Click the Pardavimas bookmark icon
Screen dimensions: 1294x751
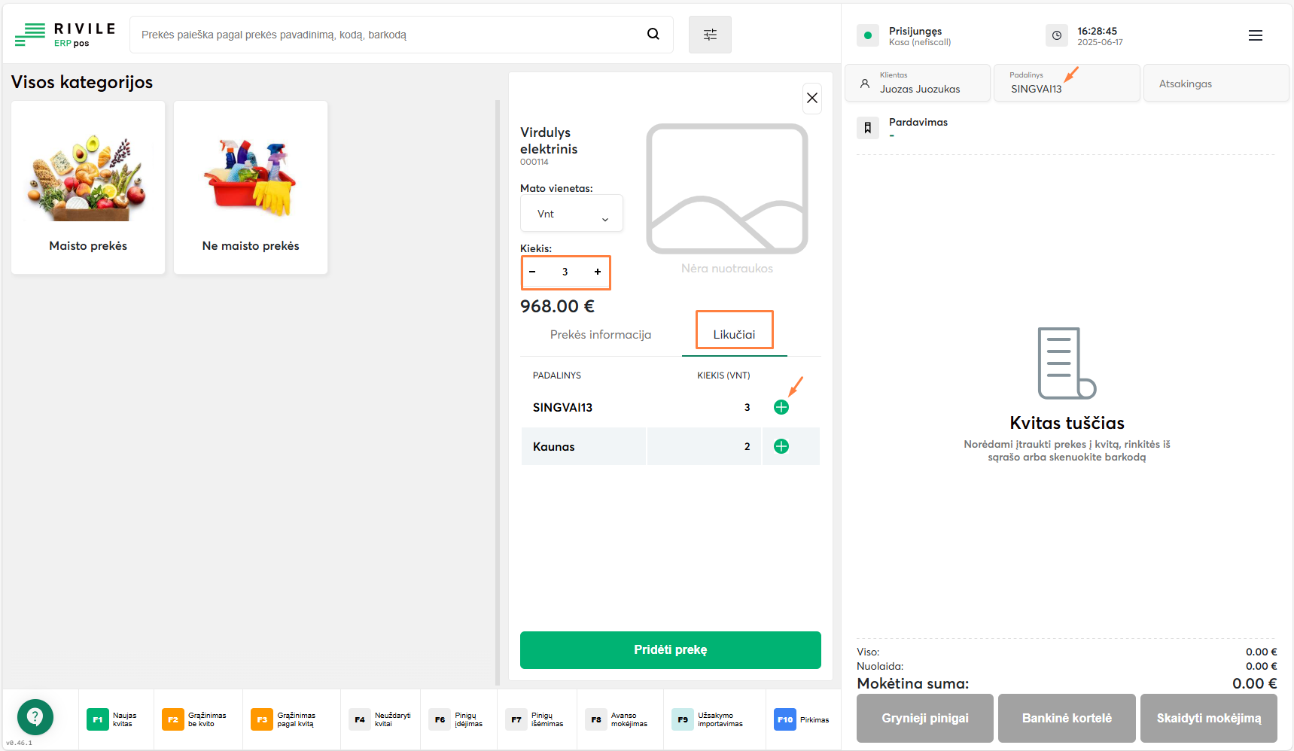click(x=867, y=128)
